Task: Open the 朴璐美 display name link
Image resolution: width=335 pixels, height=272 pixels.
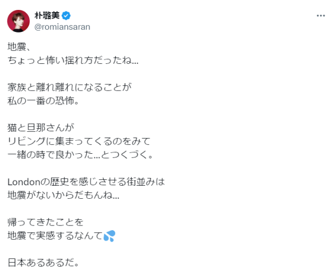Action: (46, 15)
